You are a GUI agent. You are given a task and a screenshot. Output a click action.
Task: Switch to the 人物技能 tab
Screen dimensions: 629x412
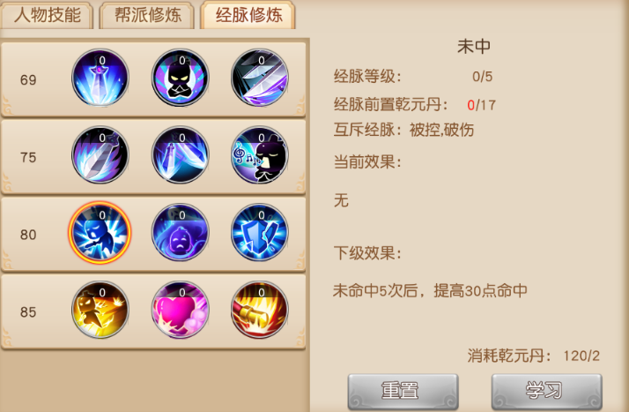point(48,15)
